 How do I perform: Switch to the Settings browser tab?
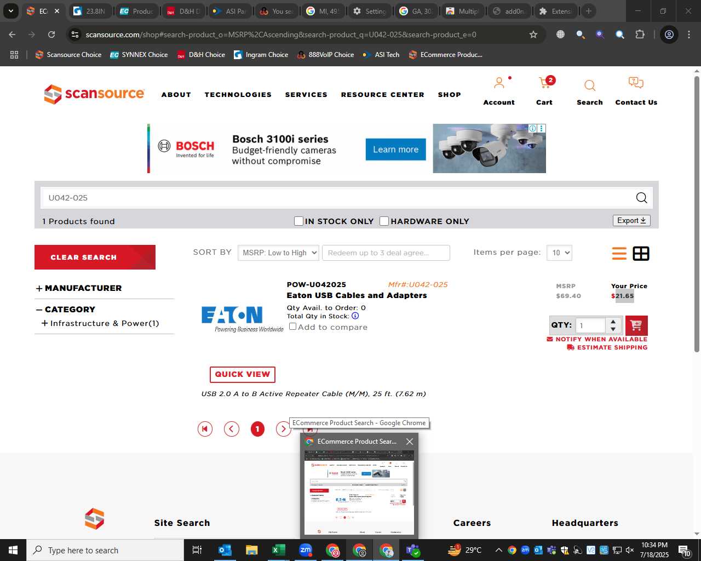pos(370,11)
